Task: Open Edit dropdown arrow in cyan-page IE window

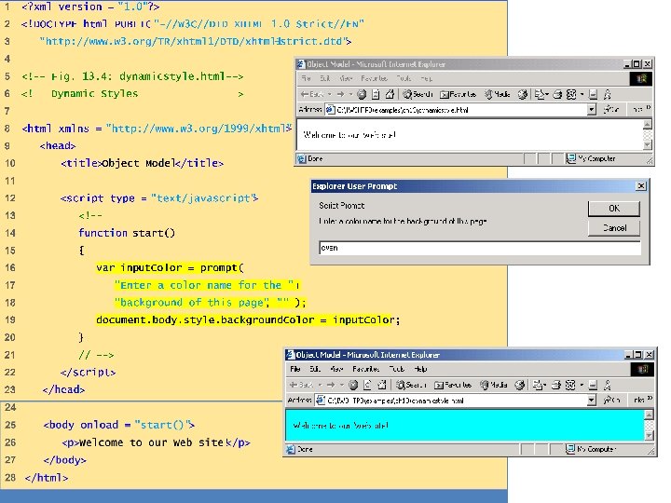Action: click(582, 385)
